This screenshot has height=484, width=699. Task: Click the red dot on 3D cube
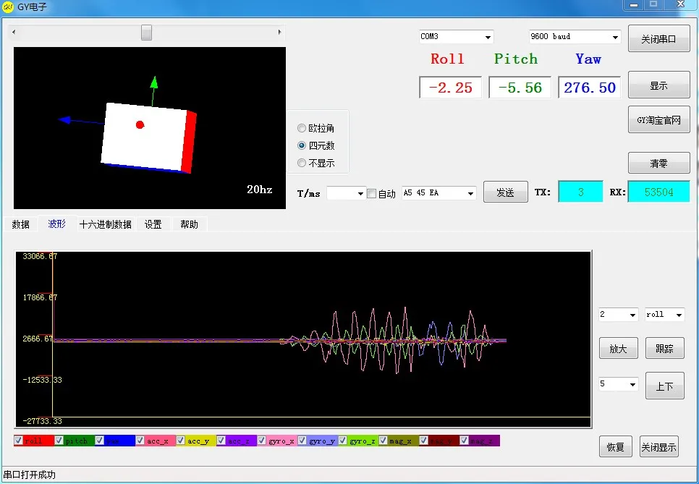click(x=140, y=124)
